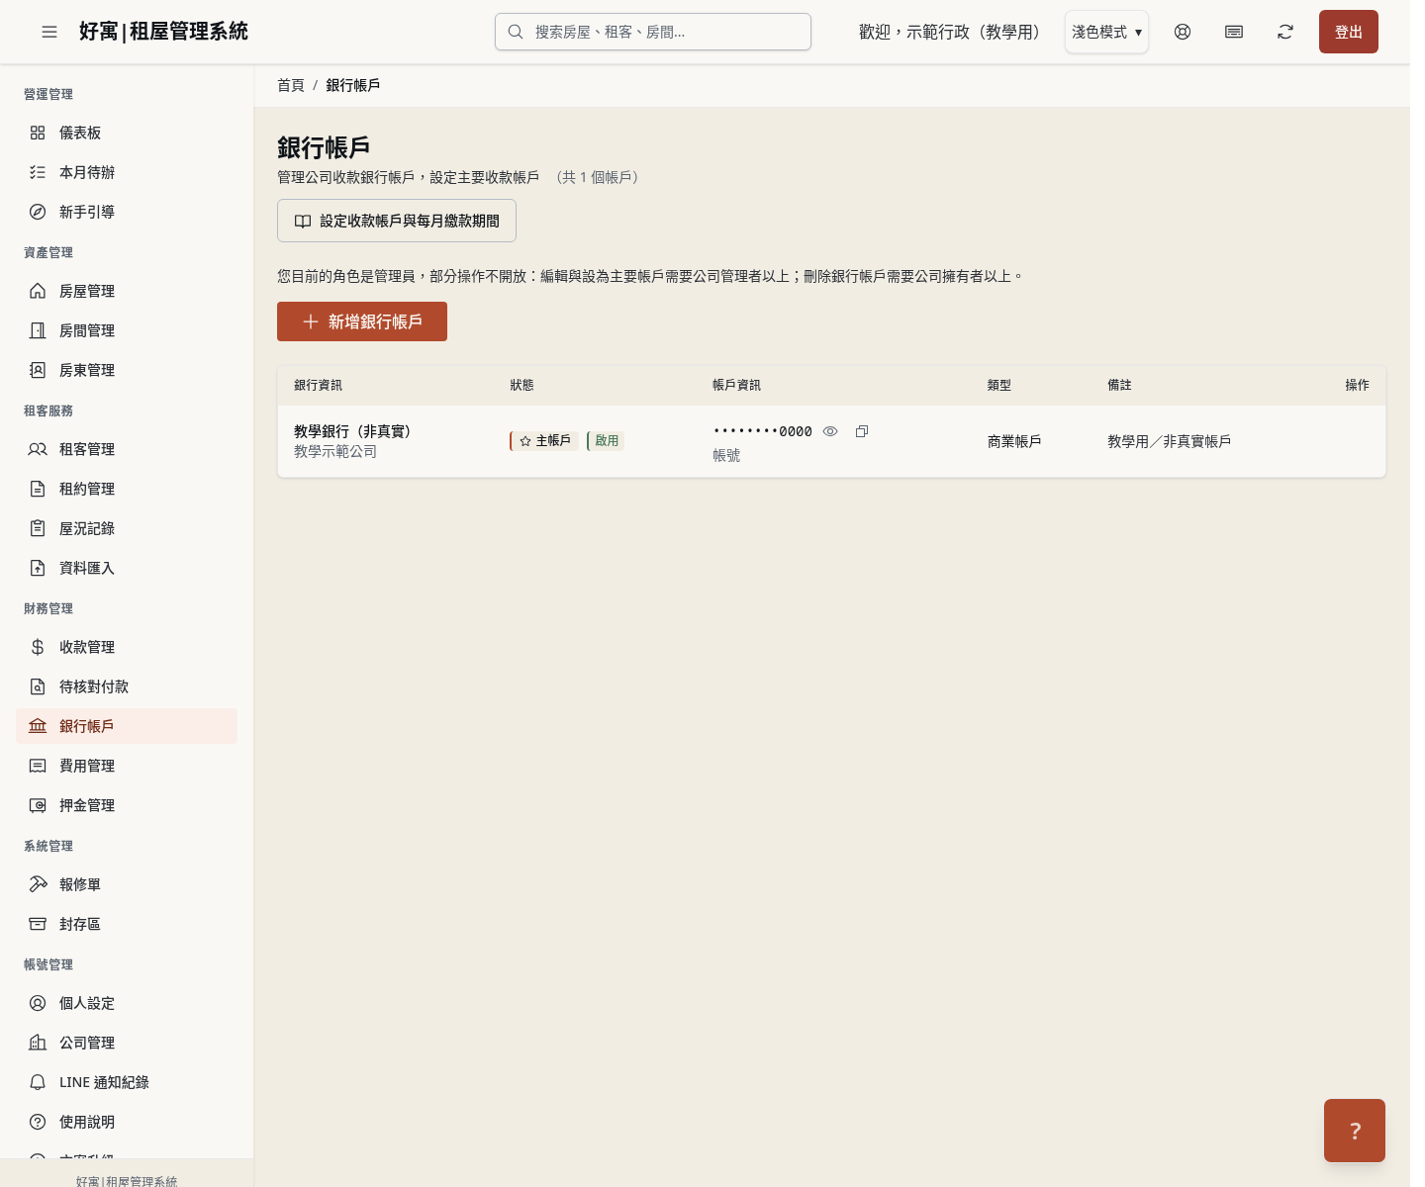Click the people icon beside 租客管理
The height and width of the screenshot is (1187, 1425).
(x=38, y=449)
